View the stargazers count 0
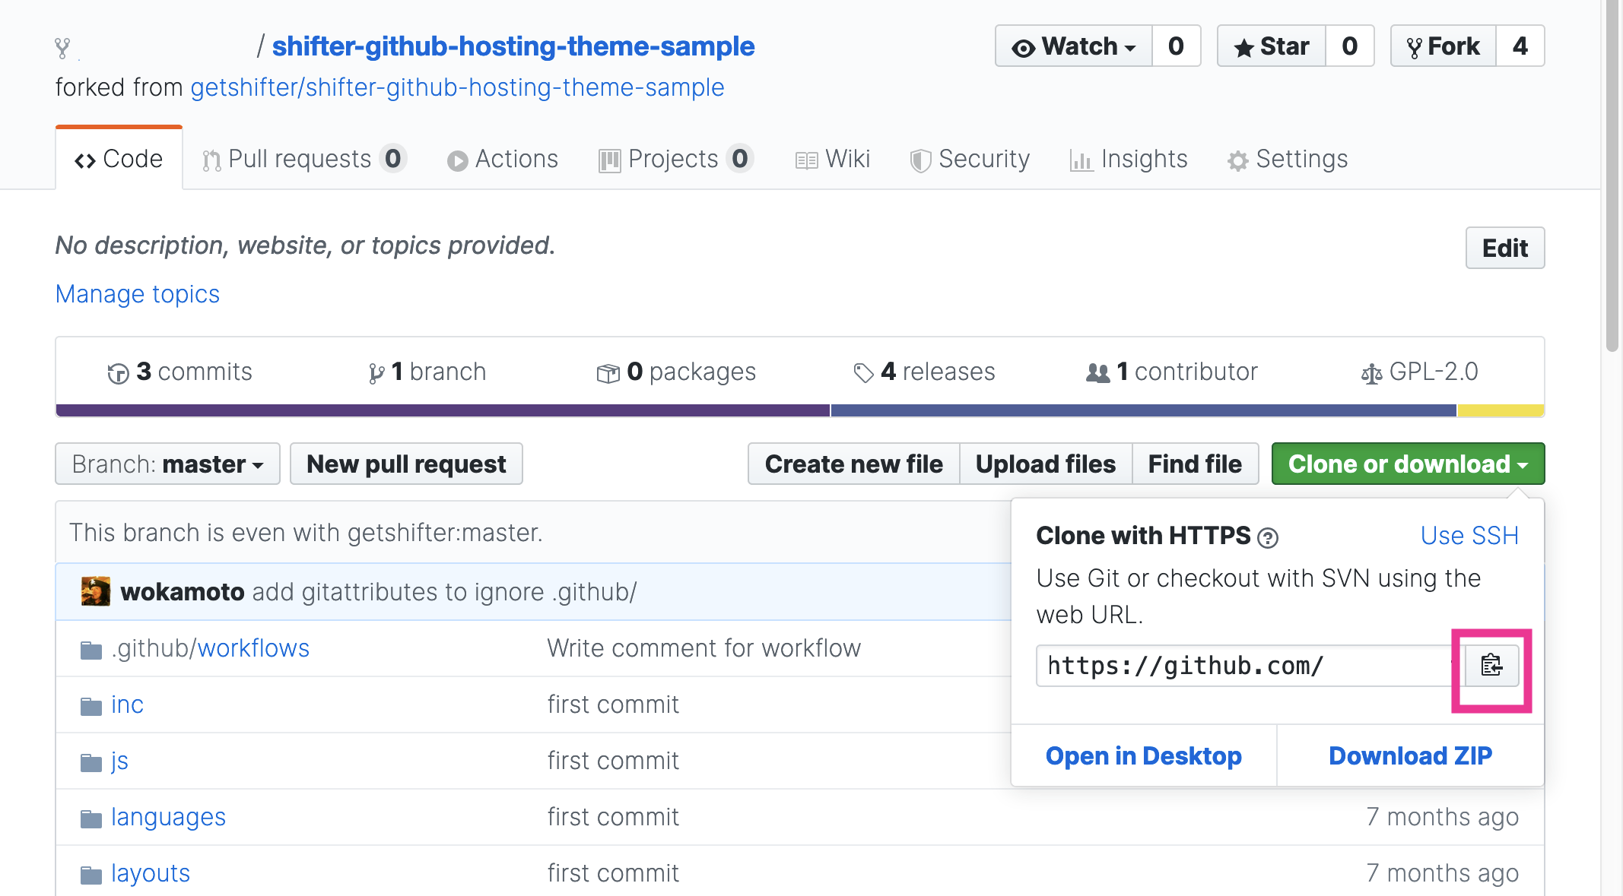Image resolution: width=1623 pixels, height=896 pixels. (1350, 46)
